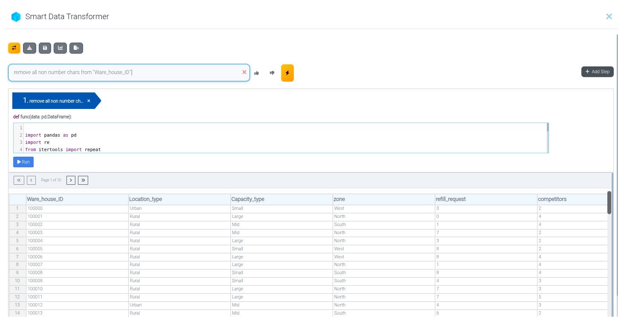Click the refill_request column header

[x=451, y=199]
